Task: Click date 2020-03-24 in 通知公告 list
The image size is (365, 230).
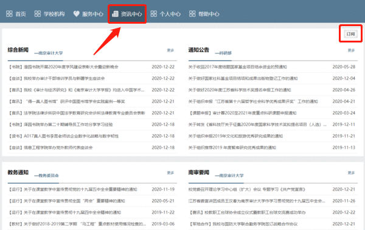Action: pyautogui.click(x=344, y=113)
